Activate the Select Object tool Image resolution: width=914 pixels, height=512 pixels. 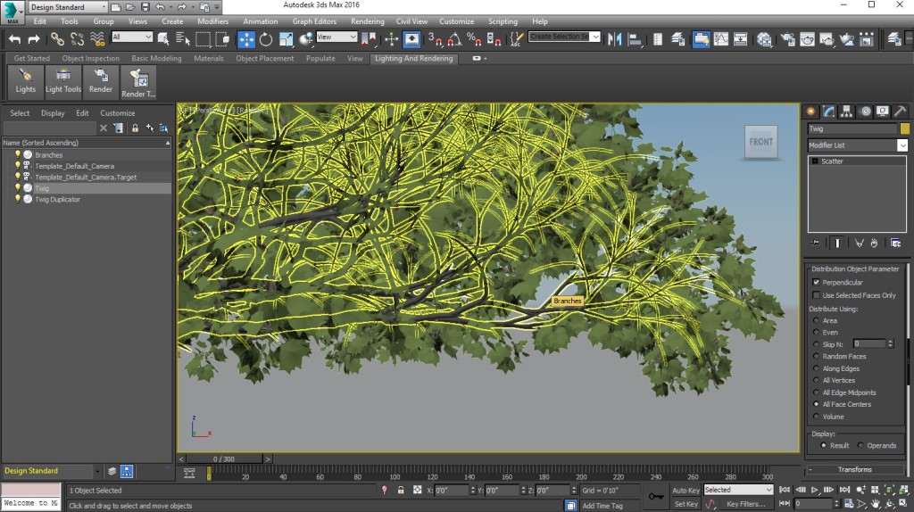coord(163,39)
